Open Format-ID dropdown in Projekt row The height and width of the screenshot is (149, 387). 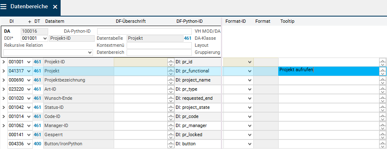tap(250, 71)
